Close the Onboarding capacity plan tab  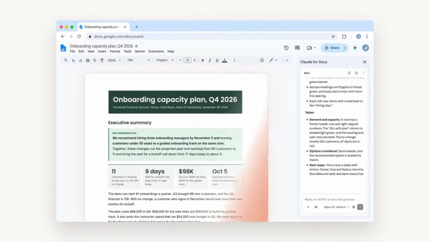(125, 27)
